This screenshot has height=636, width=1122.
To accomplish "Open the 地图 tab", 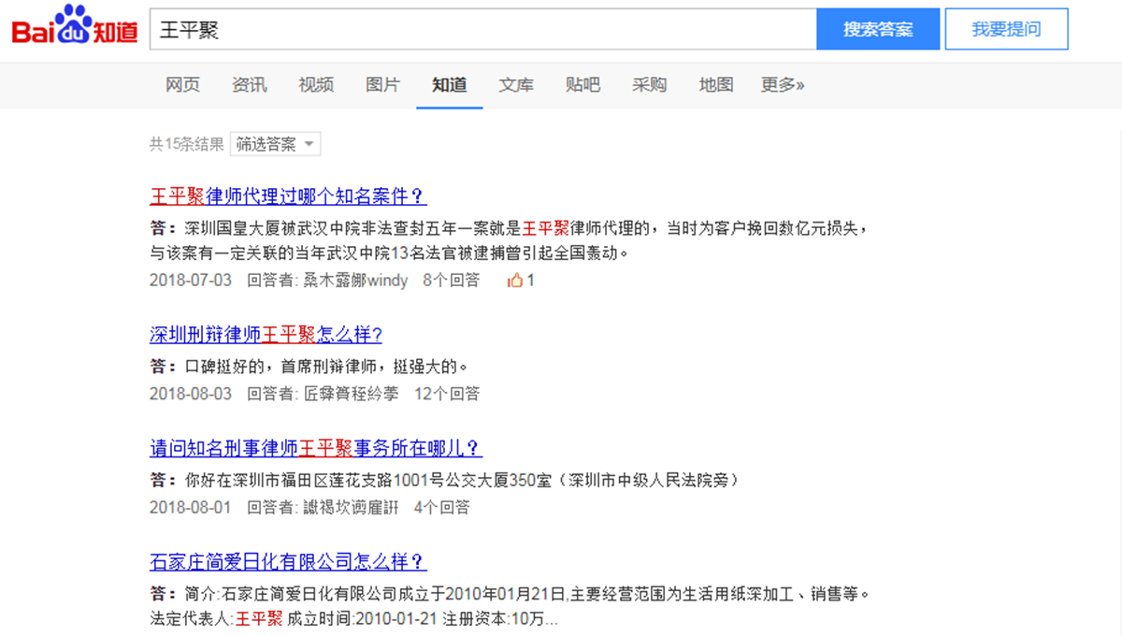I will (x=715, y=84).
